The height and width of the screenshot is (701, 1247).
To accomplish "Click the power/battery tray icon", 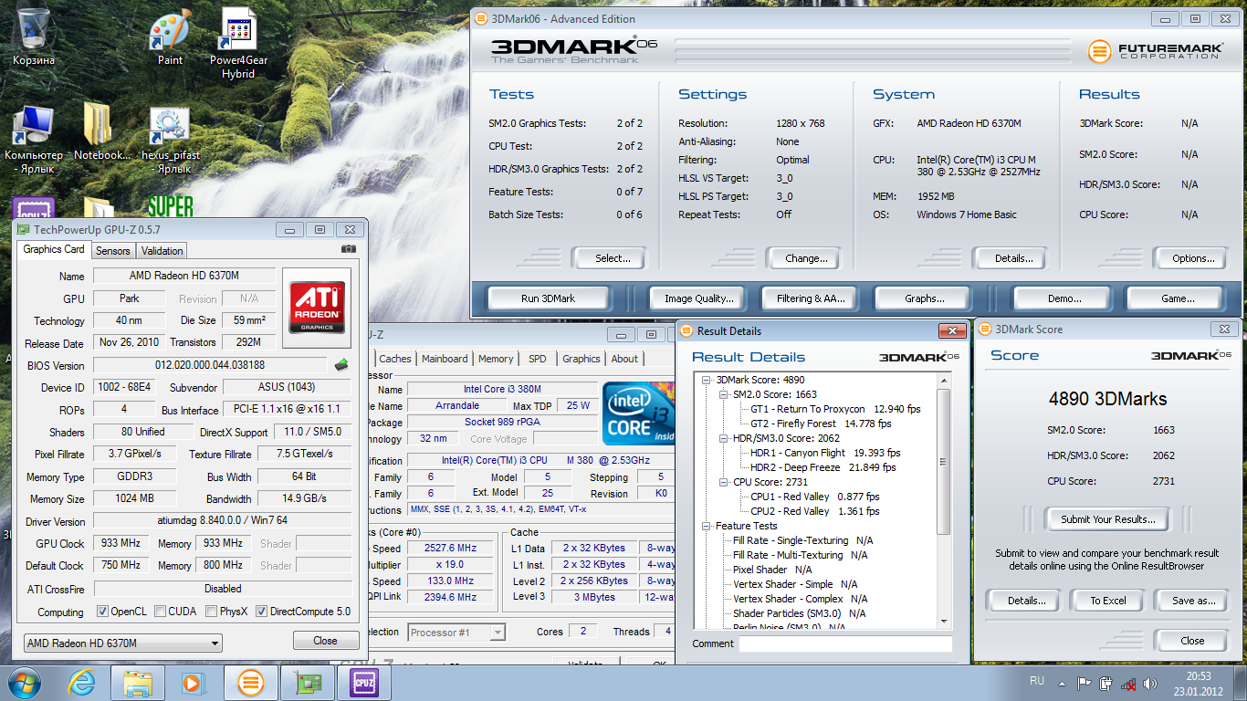I will pos(1106,682).
